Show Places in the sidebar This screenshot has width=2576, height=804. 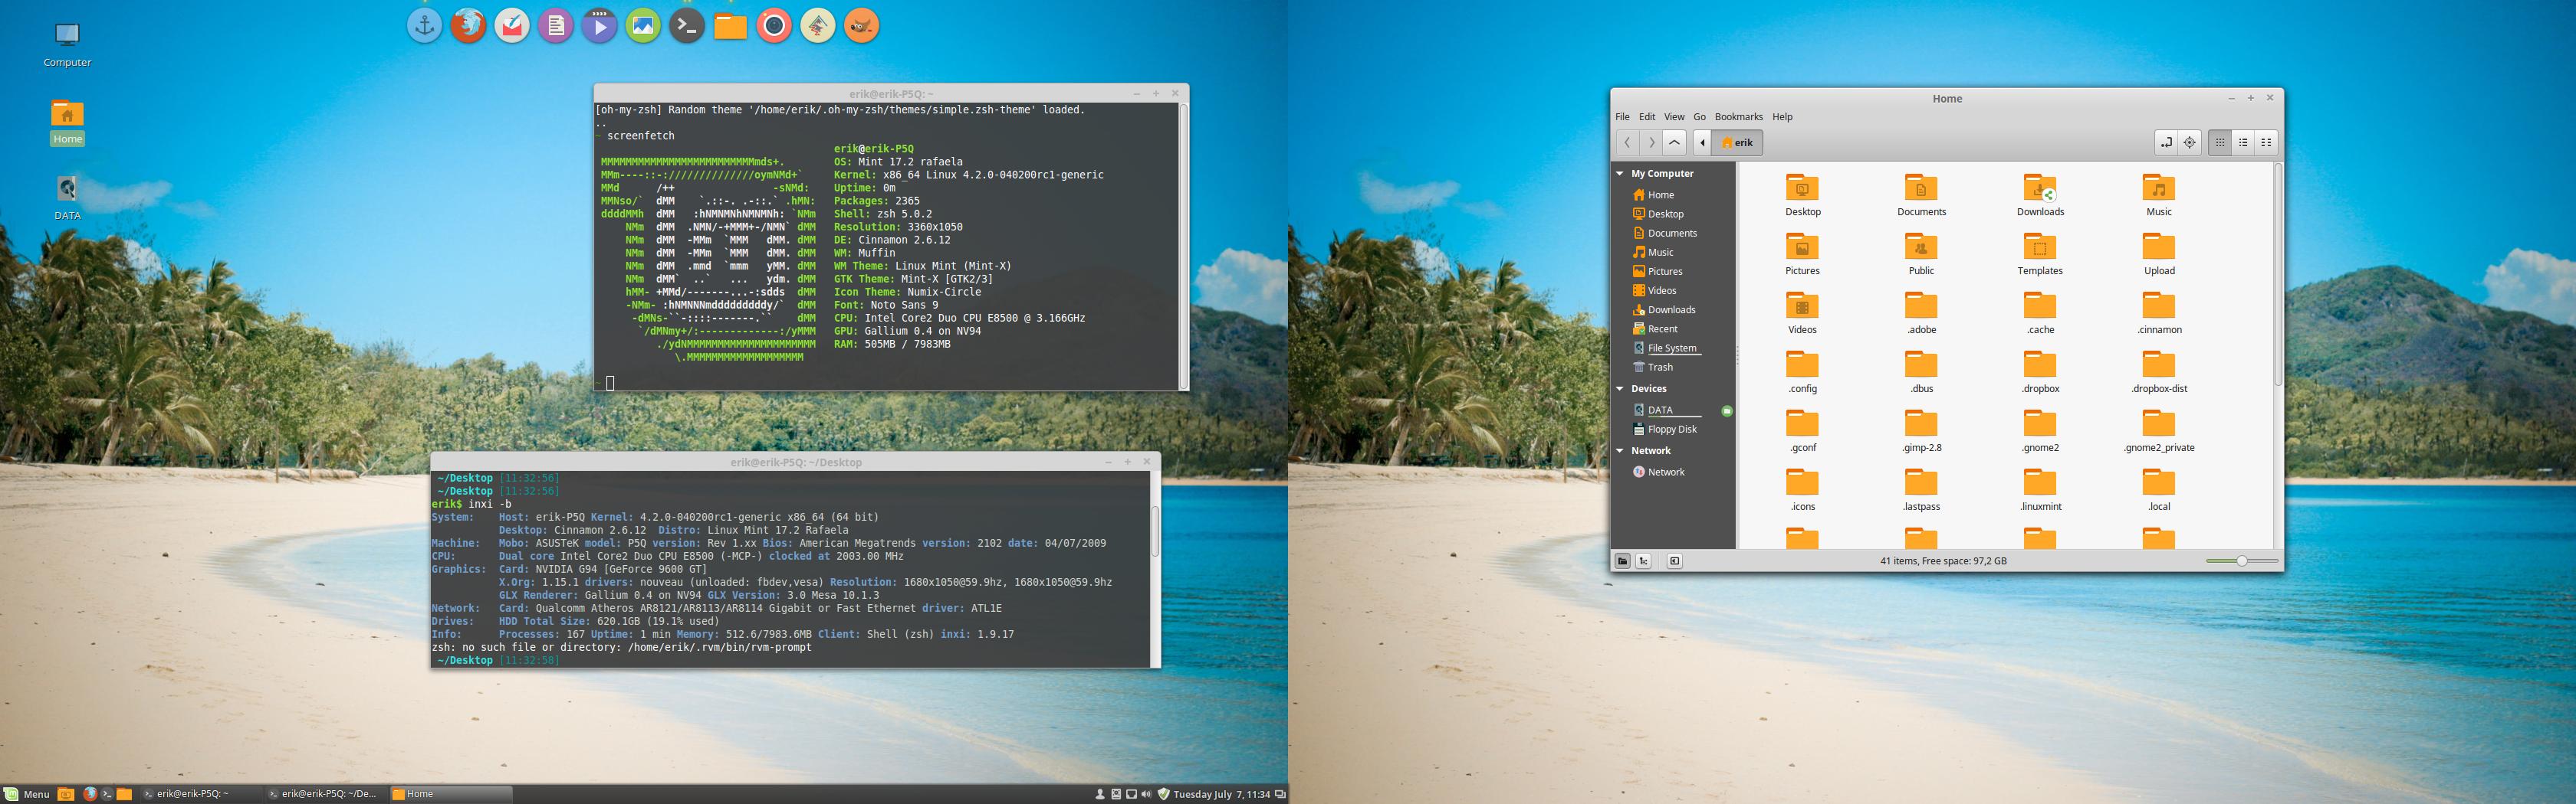tap(1623, 561)
